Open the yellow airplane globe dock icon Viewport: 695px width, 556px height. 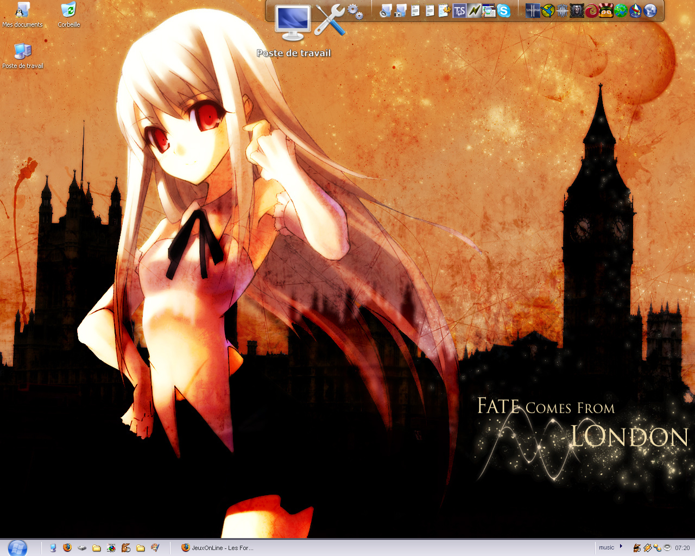click(547, 11)
